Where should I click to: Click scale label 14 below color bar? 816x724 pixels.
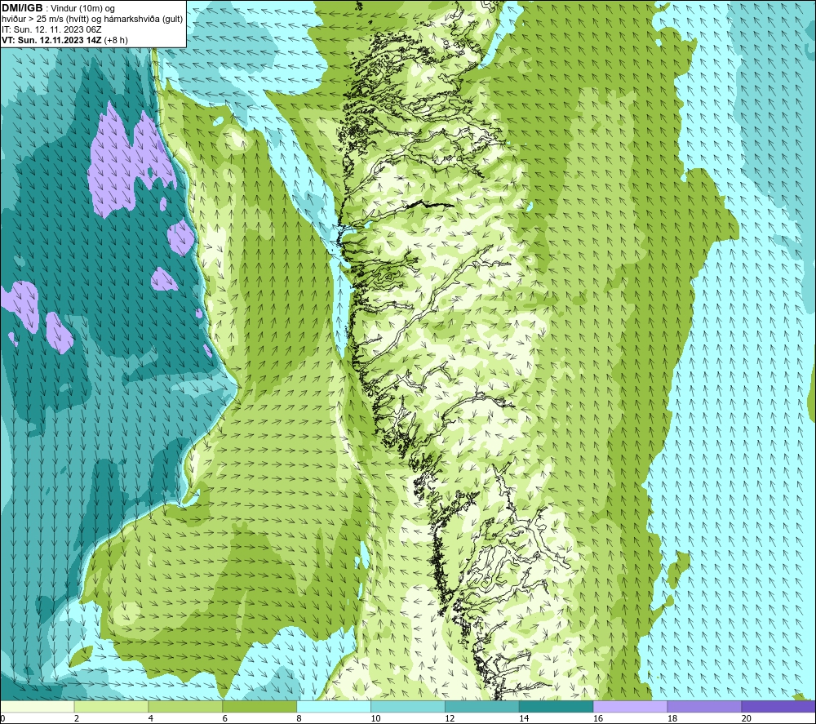524,718
